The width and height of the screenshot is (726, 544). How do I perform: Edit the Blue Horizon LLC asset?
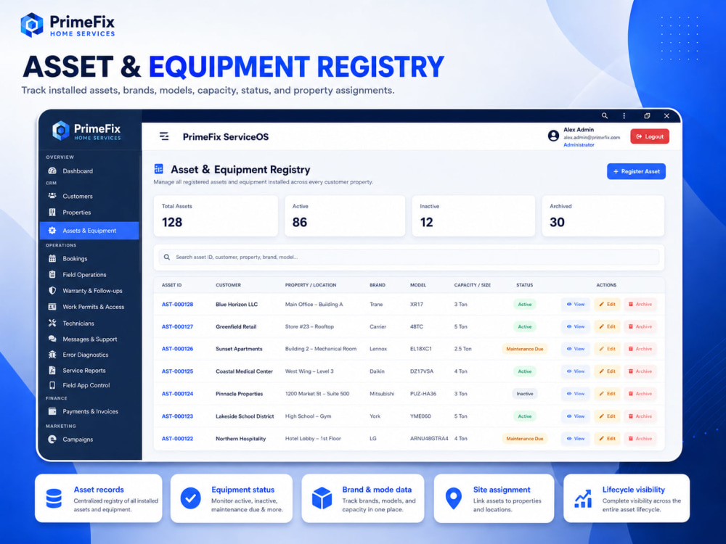click(x=607, y=305)
